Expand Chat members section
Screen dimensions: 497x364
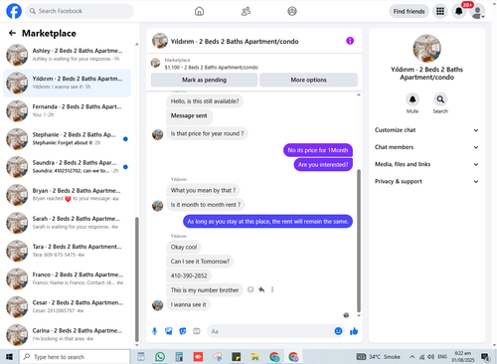(426, 147)
